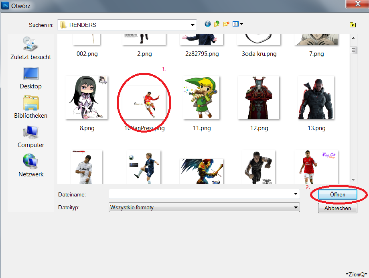Image resolution: width=369 pixels, height=278 pixels.
Task: Select the 8.png anime girl thumbnail
Action: (x=86, y=97)
